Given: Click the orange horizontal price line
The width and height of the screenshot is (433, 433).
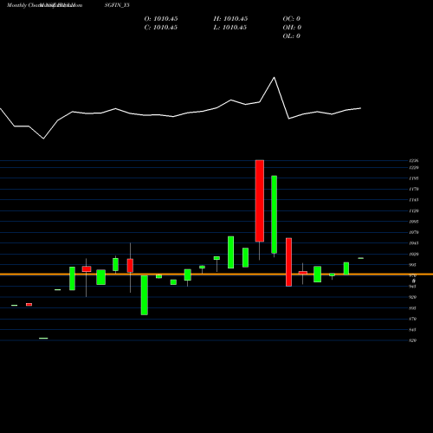Looking at the screenshot, I should click(216, 275).
